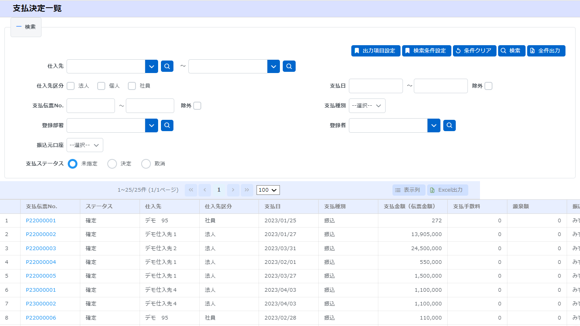Run the blue 検索 search button
The width and height of the screenshot is (580, 326).
(x=512, y=51)
